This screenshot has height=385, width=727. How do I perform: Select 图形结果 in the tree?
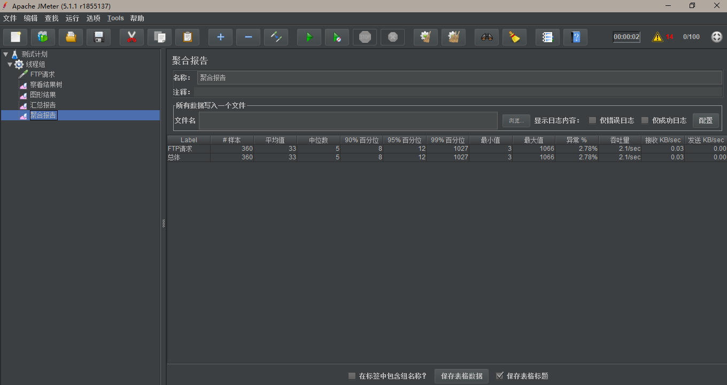coord(43,95)
